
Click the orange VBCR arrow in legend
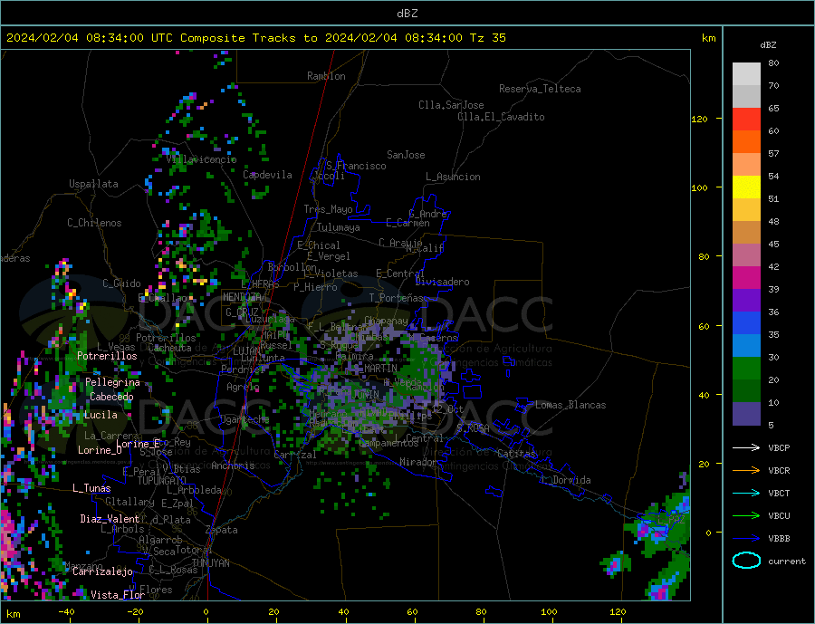pyautogui.click(x=746, y=471)
